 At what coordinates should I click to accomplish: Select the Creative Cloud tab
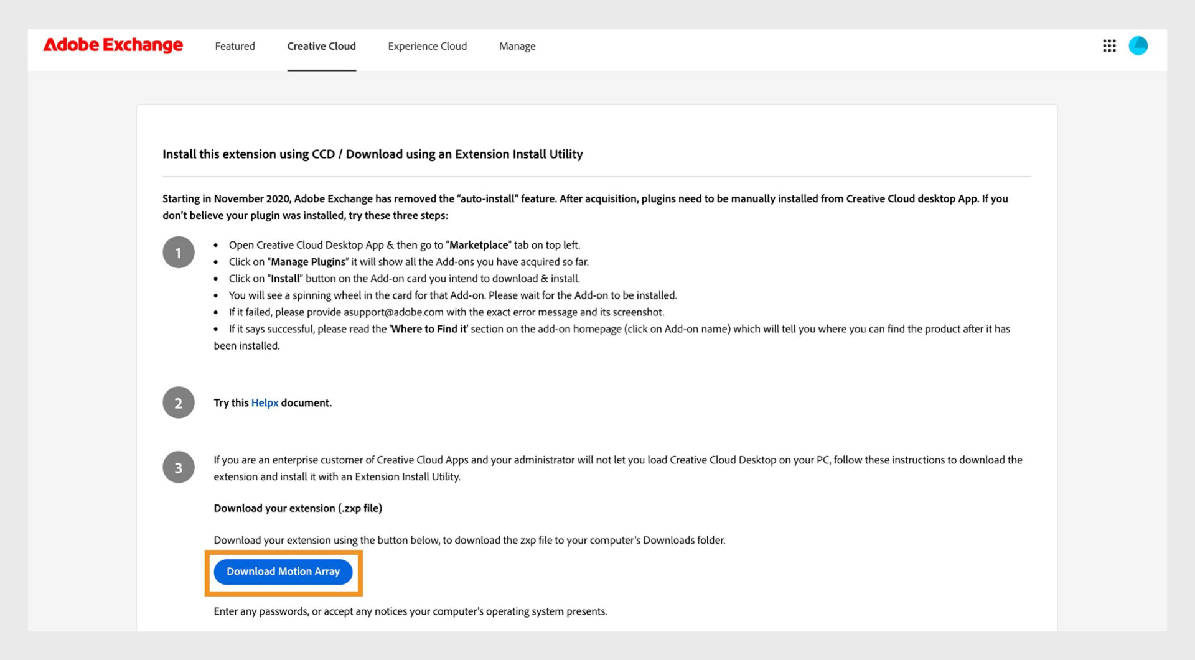tap(321, 45)
